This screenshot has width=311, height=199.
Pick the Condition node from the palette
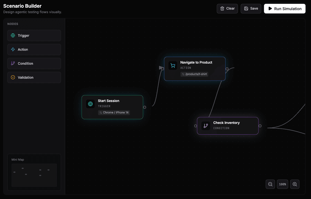(34, 64)
